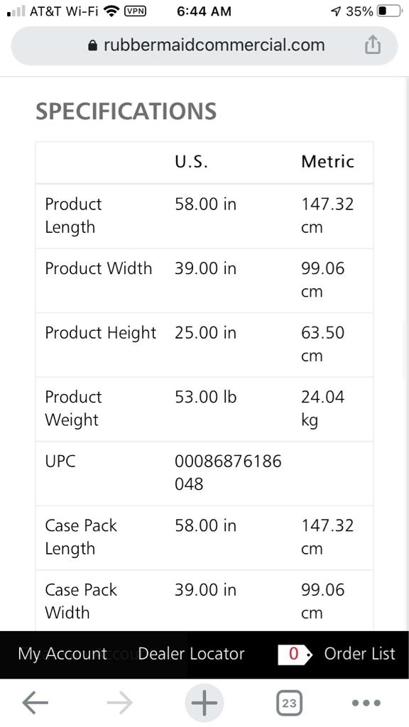Select the Metric column header
Image resolution: width=409 pixels, height=727 pixels.
click(328, 161)
